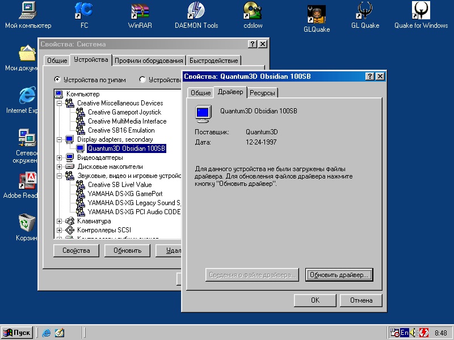The height and width of the screenshot is (340, 454).
Task: Open the Быстродействие tab
Action: 214,61
